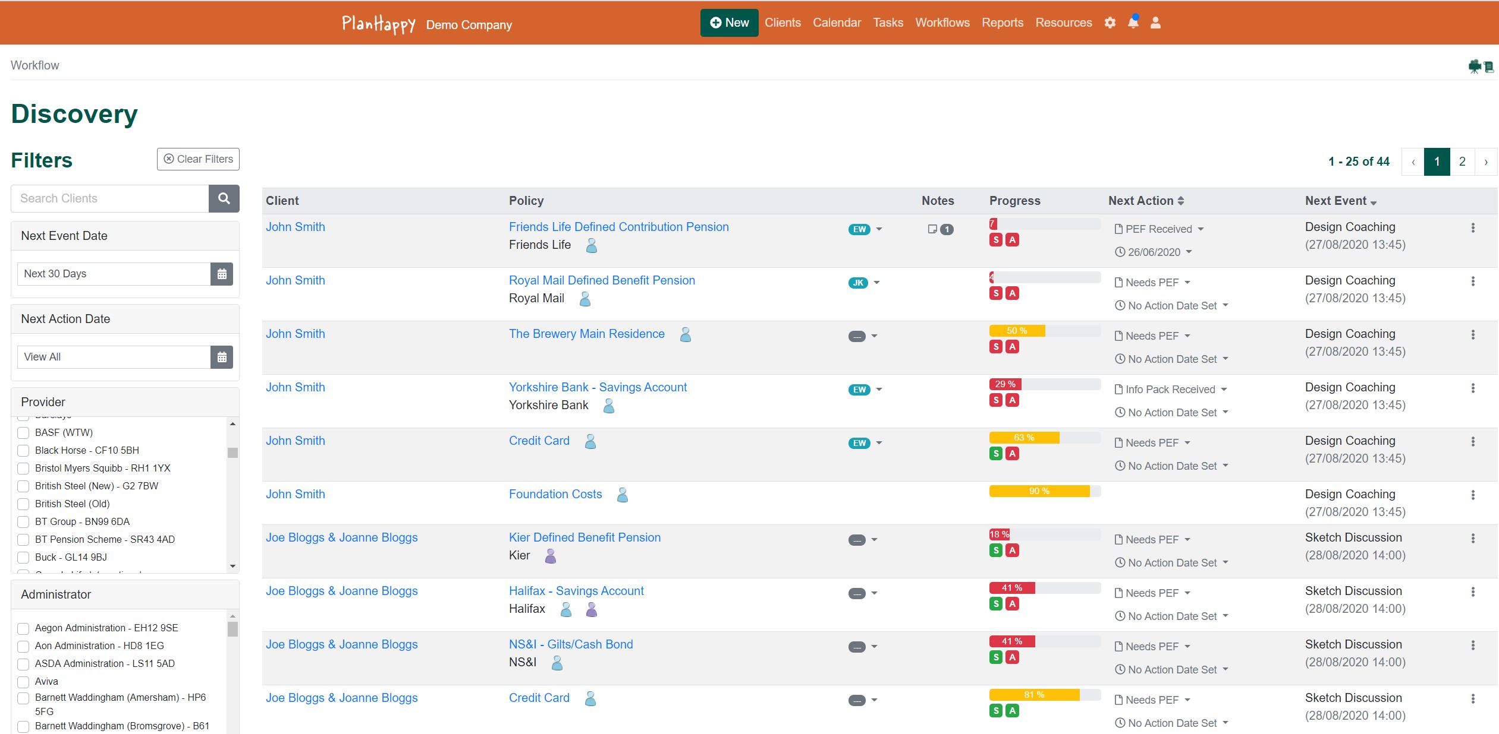Image resolution: width=1499 pixels, height=734 pixels.
Task: Check the Black Horse - CF10 5BH provider
Action: 23,451
